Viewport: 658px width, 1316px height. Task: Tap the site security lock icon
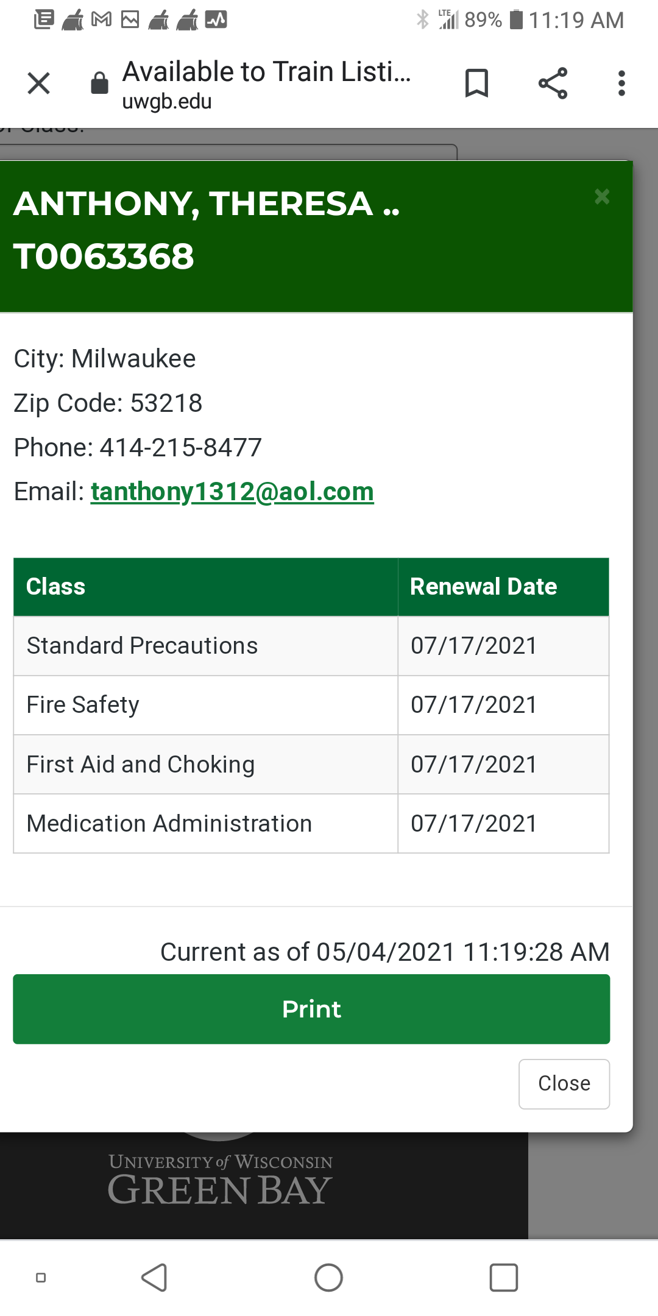pos(99,83)
